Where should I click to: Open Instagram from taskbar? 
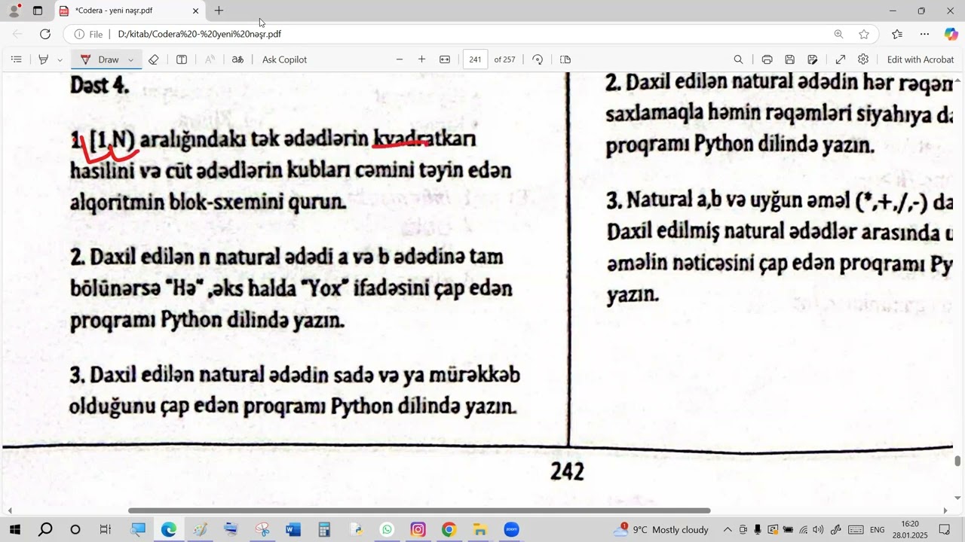(418, 529)
